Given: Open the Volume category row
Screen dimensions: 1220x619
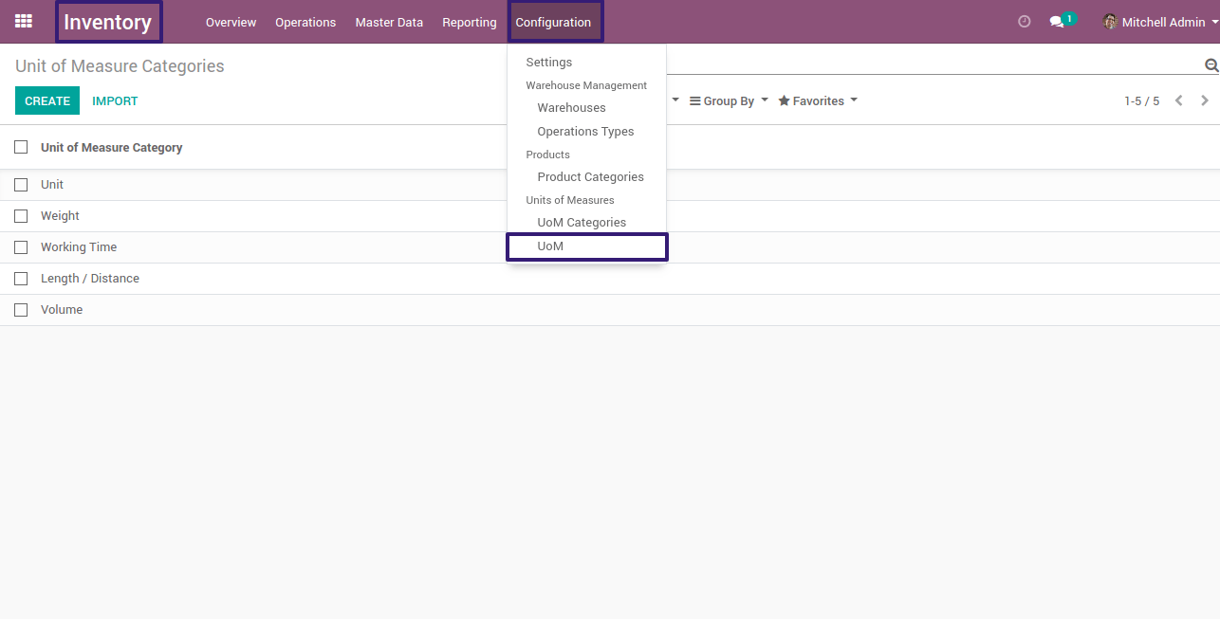Looking at the screenshot, I should (610, 310).
